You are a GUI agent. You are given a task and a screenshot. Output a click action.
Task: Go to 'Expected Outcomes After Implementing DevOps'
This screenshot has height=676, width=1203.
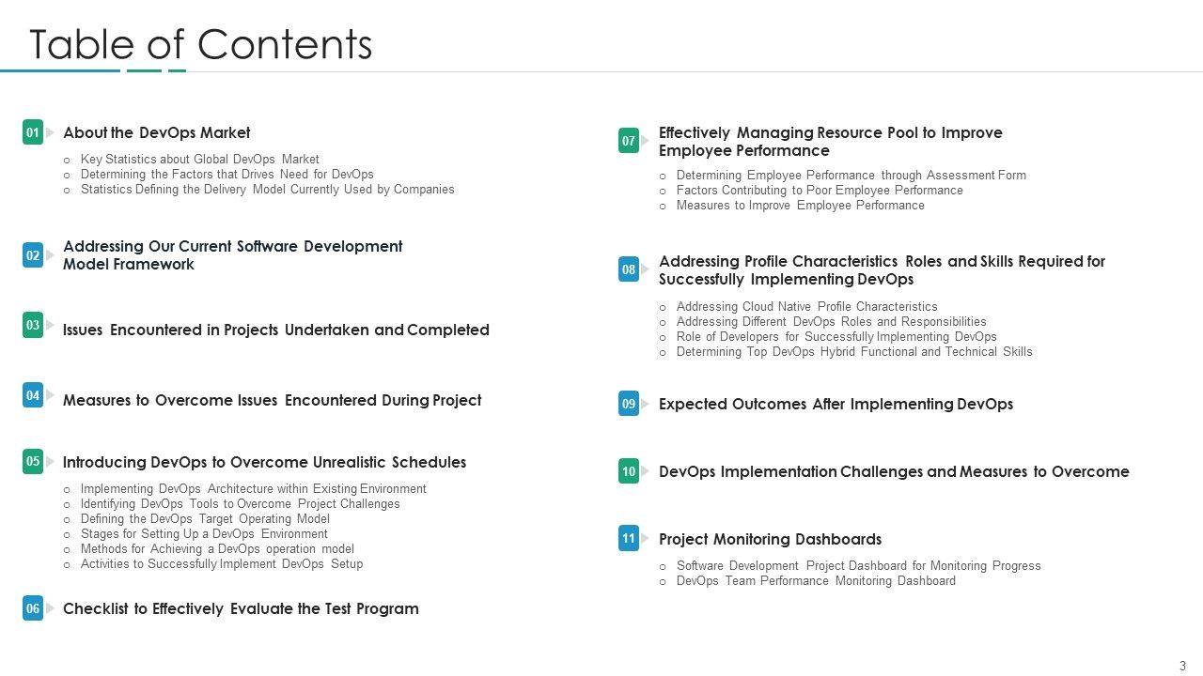coord(836,404)
